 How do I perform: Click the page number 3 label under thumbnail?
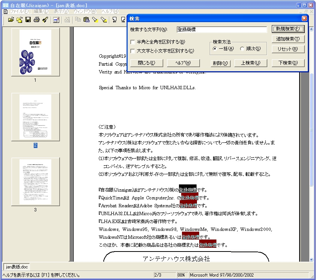[x=35, y=210]
